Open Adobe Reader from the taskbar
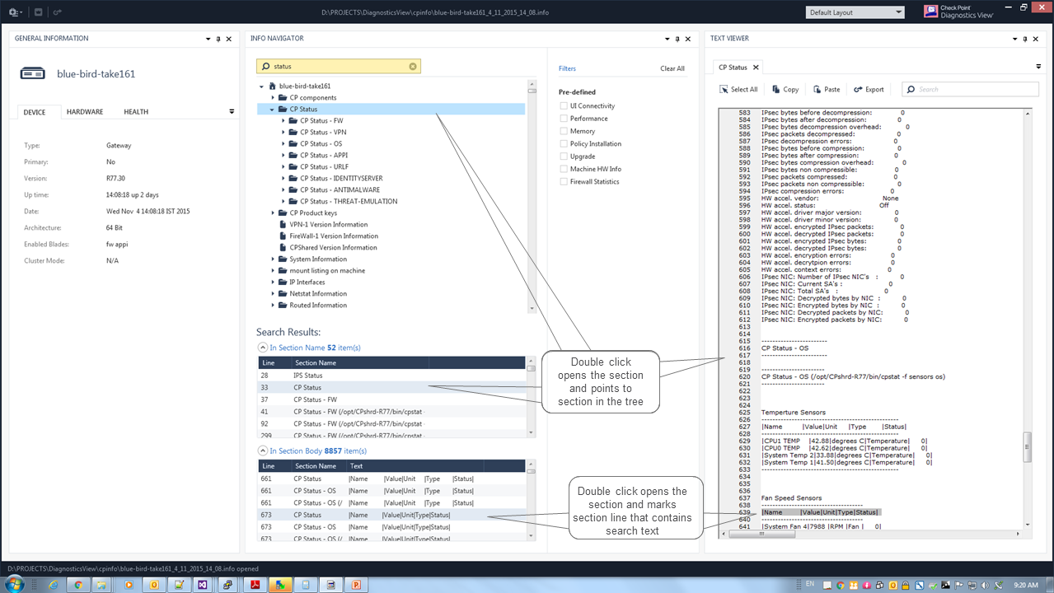 point(255,585)
